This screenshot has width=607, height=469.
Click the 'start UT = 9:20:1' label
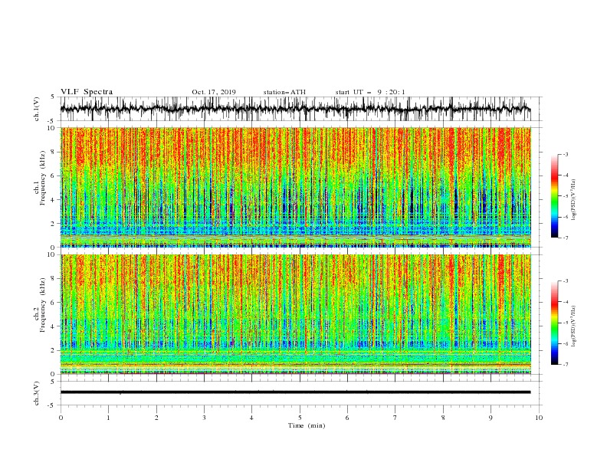(x=370, y=92)
